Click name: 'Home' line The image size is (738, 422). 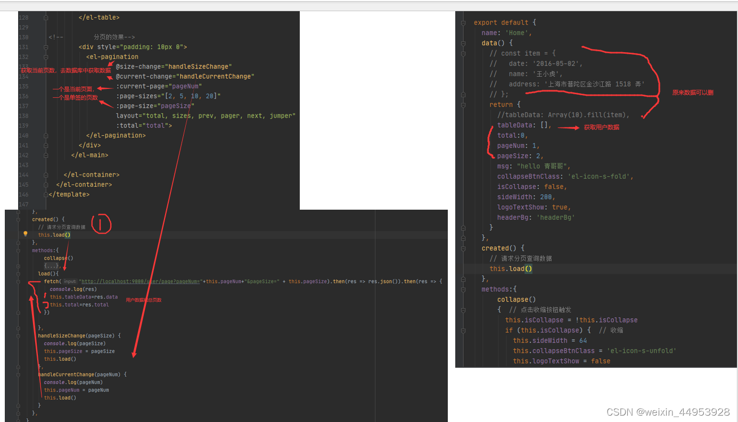coord(507,33)
